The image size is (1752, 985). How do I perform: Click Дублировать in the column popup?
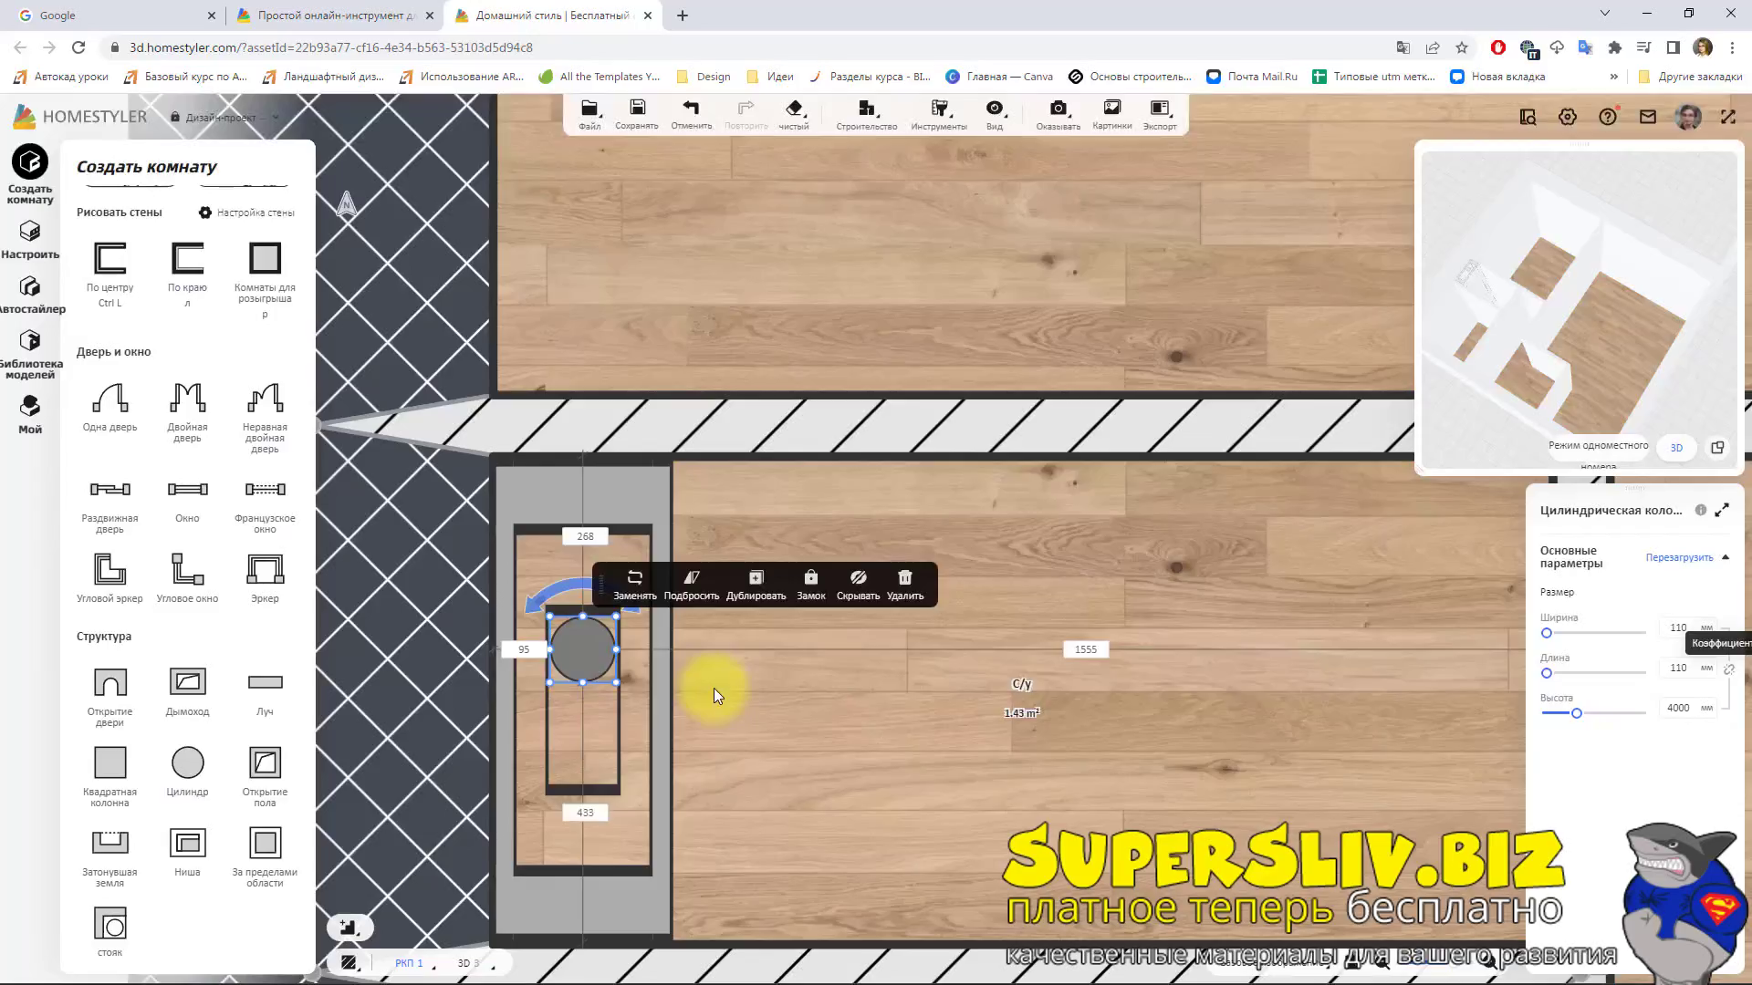point(756,585)
